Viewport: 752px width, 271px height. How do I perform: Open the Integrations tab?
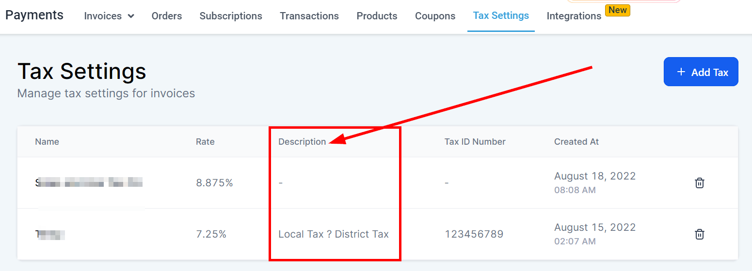574,16
